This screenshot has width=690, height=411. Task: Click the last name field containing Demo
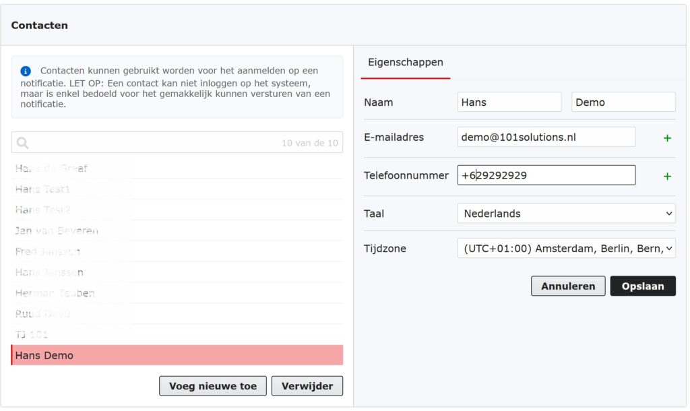(x=623, y=102)
